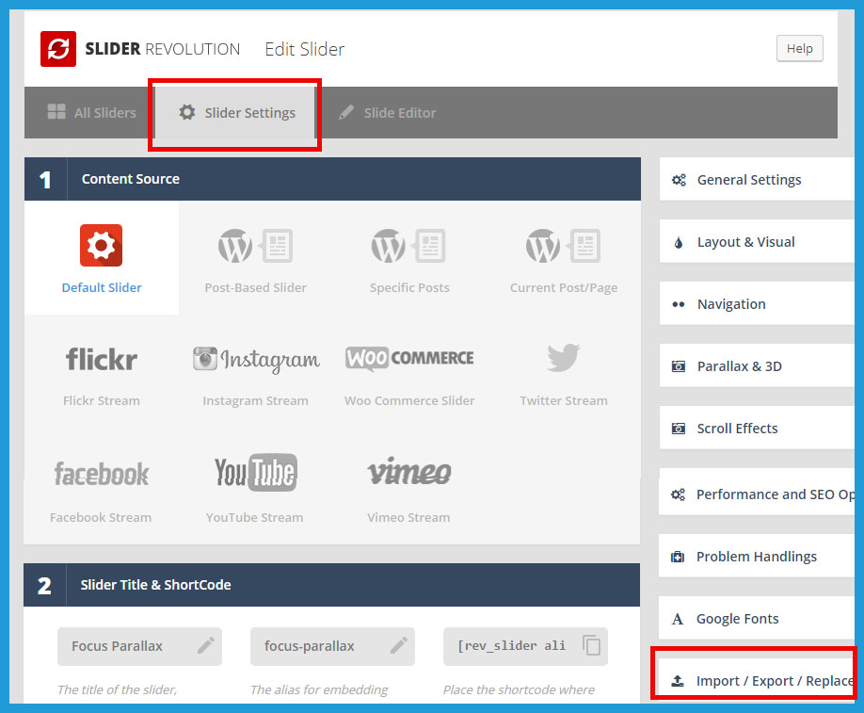Select the Twitter bird logo source
The height and width of the screenshot is (713, 864).
coord(563,357)
